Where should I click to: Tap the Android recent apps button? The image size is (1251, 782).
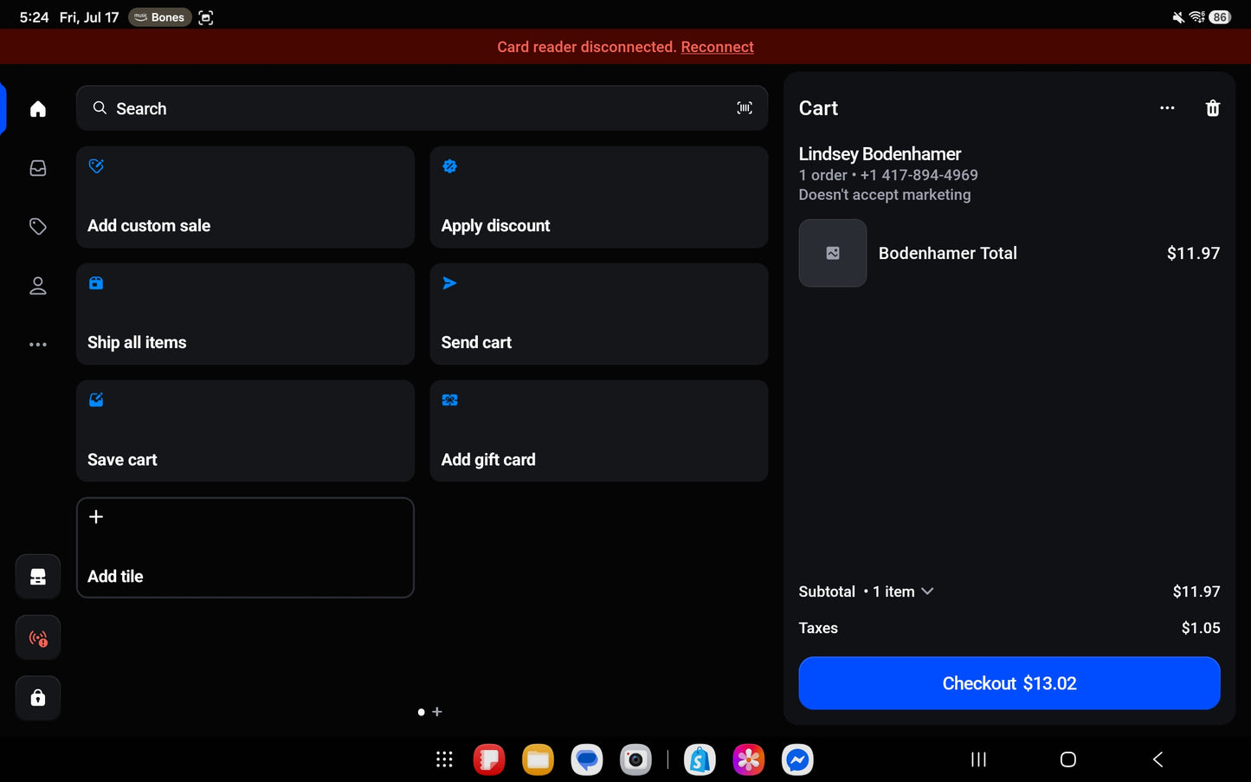978,759
